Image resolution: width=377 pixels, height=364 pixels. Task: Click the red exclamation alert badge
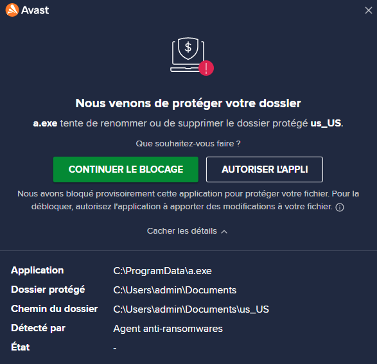coord(206,68)
